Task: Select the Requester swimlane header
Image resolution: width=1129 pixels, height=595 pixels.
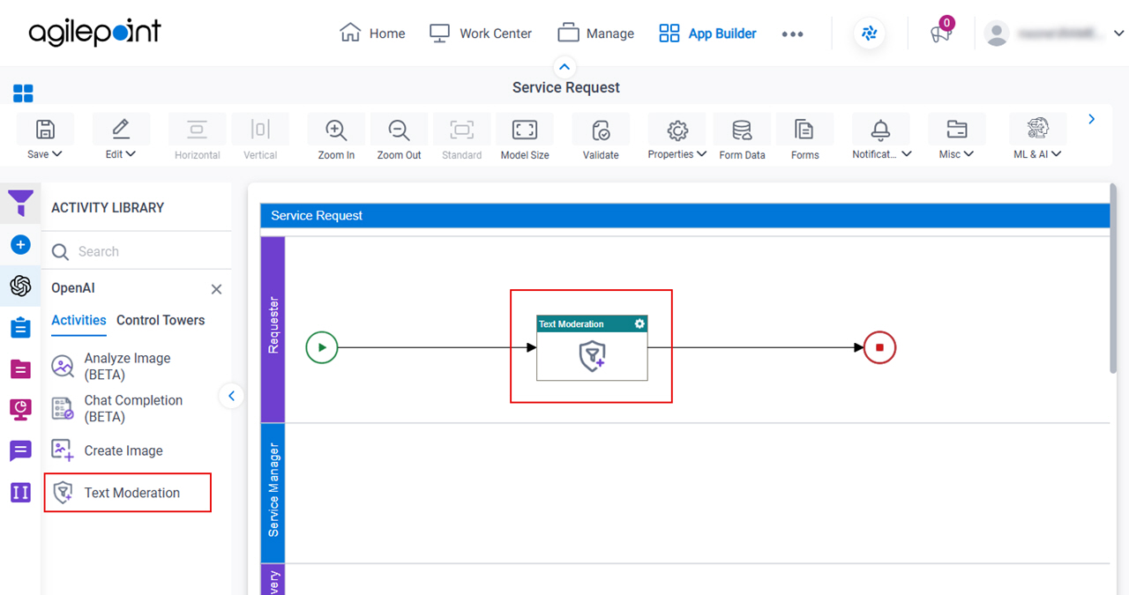Action: coord(273,330)
